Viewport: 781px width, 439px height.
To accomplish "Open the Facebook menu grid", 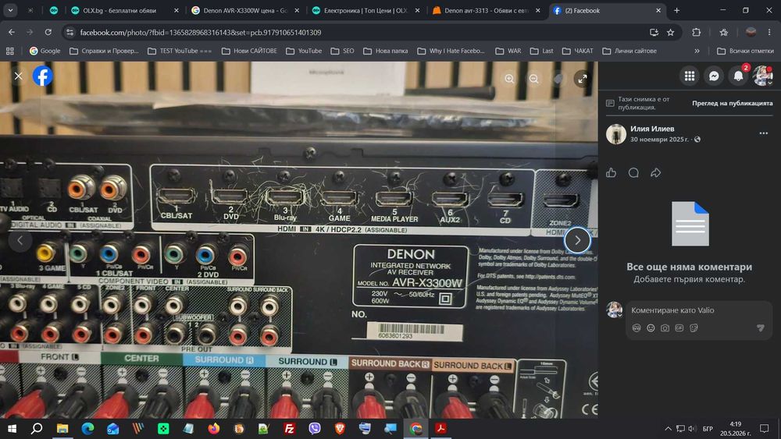I will tap(690, 76).
